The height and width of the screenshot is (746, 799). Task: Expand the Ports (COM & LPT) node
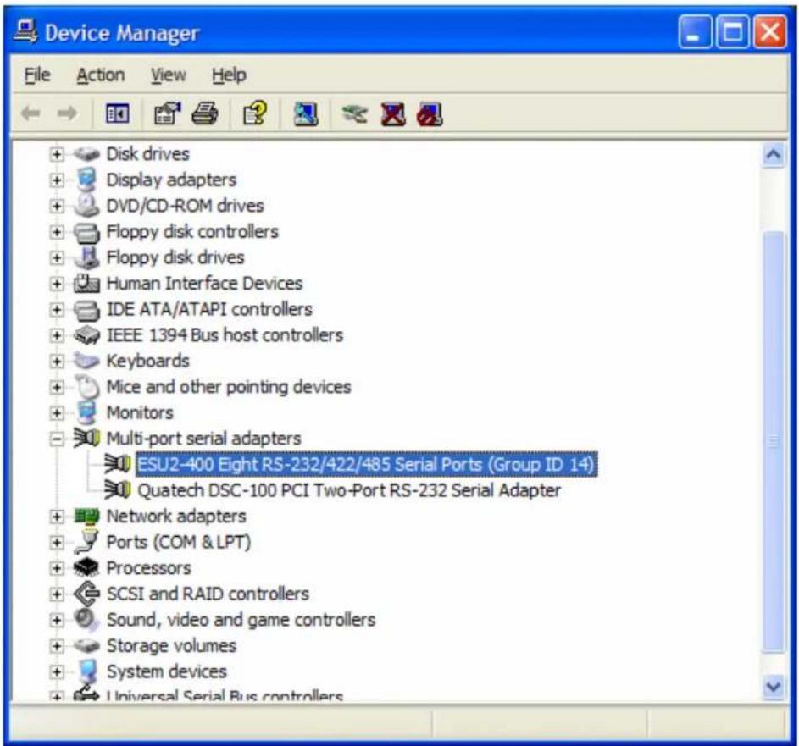(57, 542)
